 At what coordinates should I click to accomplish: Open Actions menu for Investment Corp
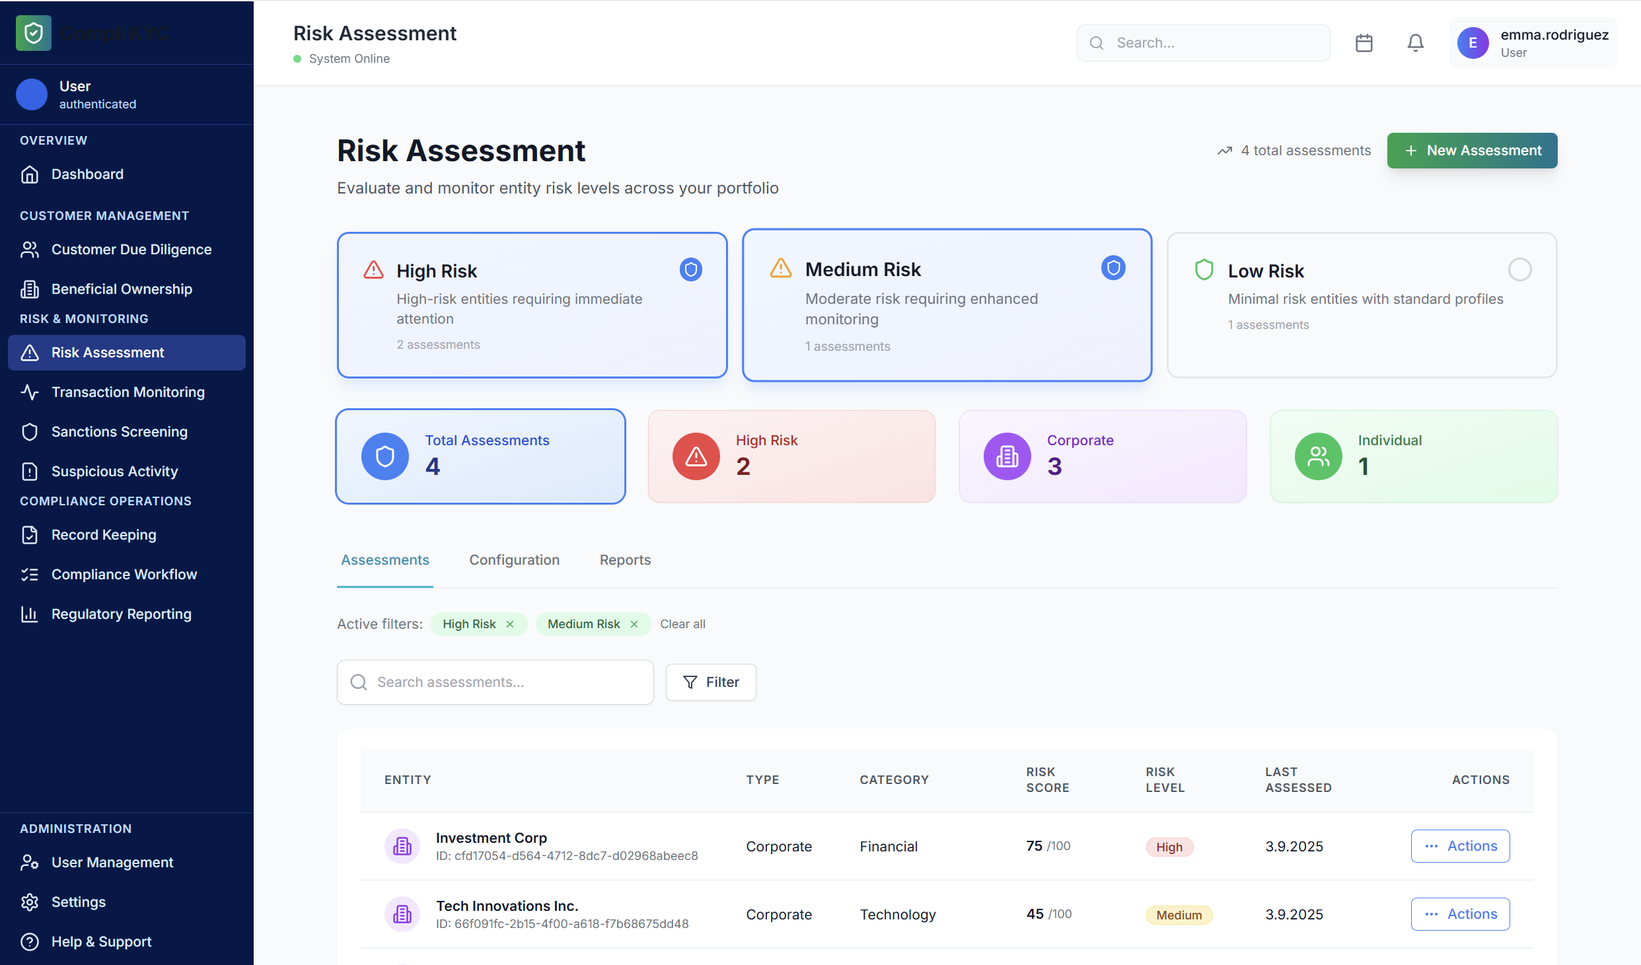coord(1460,846)
